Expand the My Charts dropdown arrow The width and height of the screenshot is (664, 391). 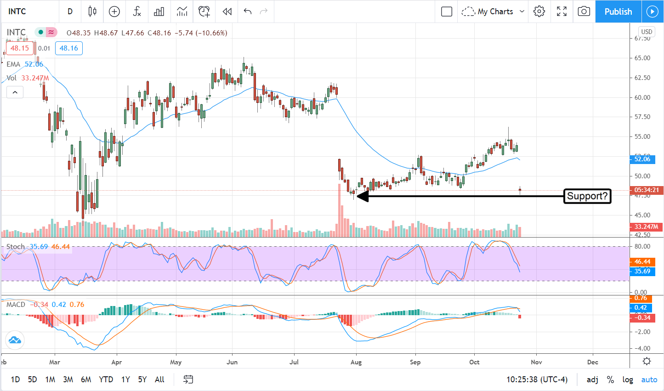click(x=522, y=11)
